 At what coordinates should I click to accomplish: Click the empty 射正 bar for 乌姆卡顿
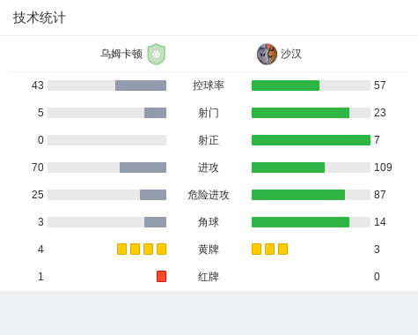coord(106,140)
